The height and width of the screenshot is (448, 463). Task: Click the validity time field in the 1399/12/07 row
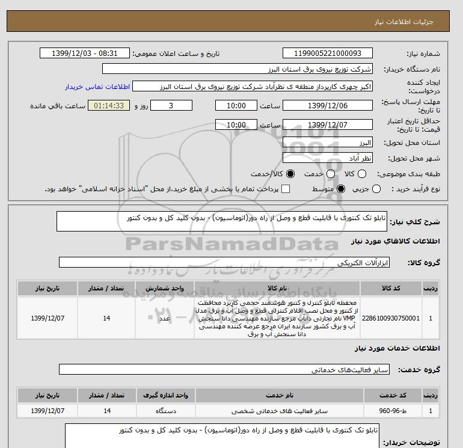point(236,124)
